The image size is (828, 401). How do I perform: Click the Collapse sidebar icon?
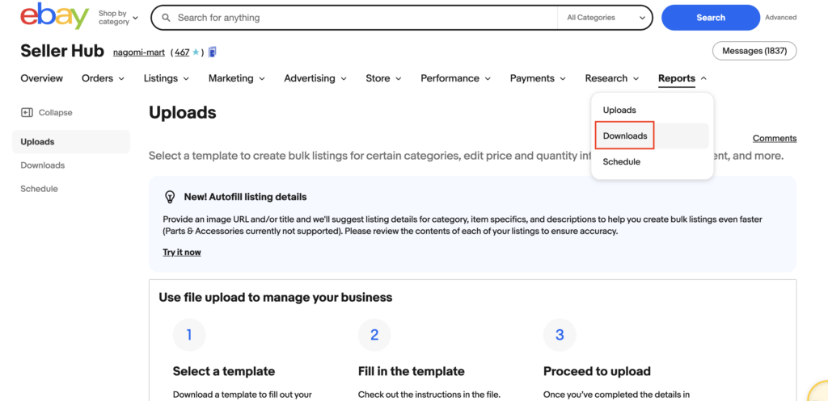point(27,113)
